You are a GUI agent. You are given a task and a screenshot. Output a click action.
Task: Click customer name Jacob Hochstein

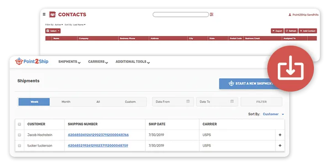click(x=40, y=135)
